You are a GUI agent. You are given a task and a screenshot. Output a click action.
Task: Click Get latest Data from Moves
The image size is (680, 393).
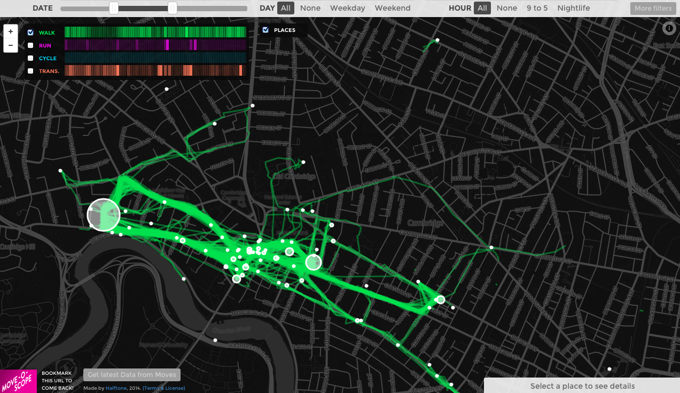click(132, 375)
